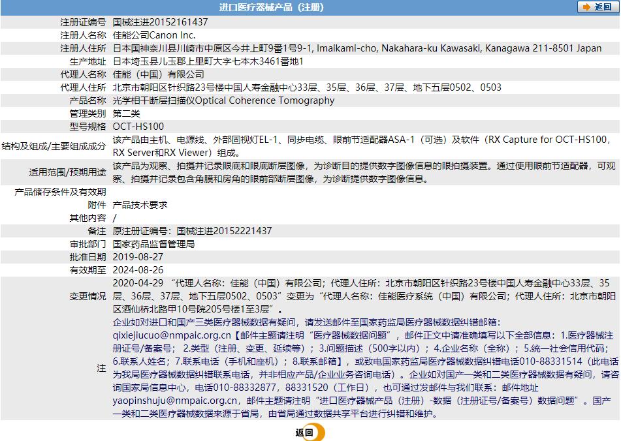Click the 注 label beside the blue note
The width and height of the screenshot is (621, 441).
point(101,368)
